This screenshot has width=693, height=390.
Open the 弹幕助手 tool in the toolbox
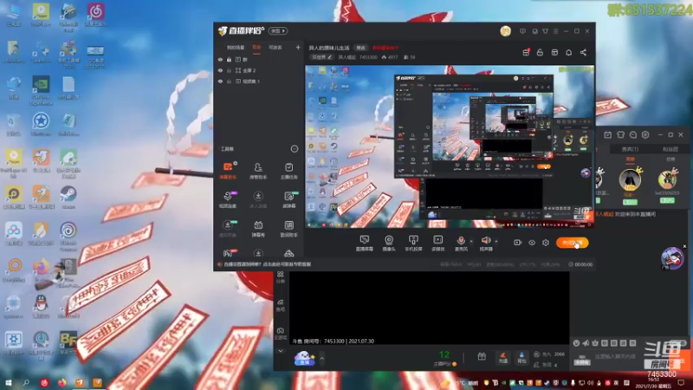pyautogui.click(x=228, y=170)
